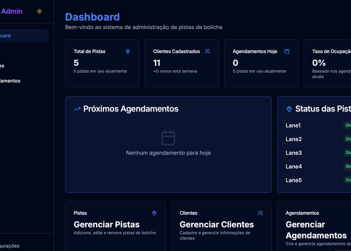
Task: Click the users icon in Clientes Cadastrados card
Action: [x=207, y=52]
